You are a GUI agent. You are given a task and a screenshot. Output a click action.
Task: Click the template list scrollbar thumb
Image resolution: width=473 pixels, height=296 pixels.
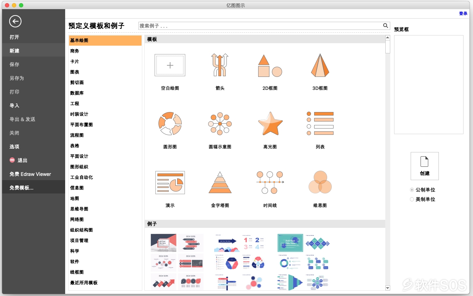click(x=388, y=46)
